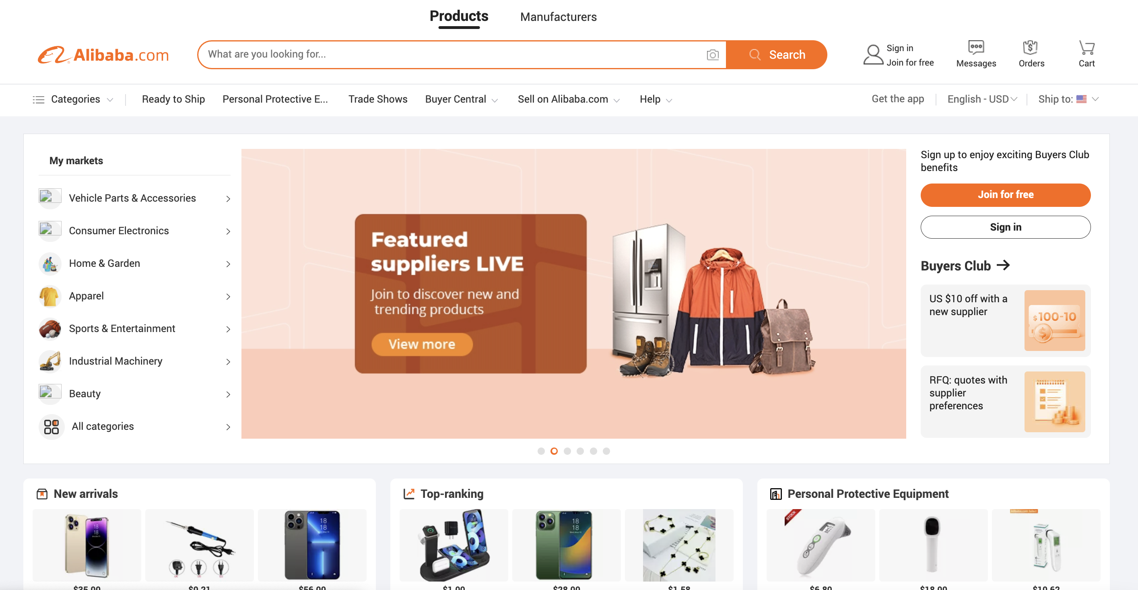Select the first carousel dot
Image resolution: width=1138 pixels, height=590 pixels.
coord(541,451)
